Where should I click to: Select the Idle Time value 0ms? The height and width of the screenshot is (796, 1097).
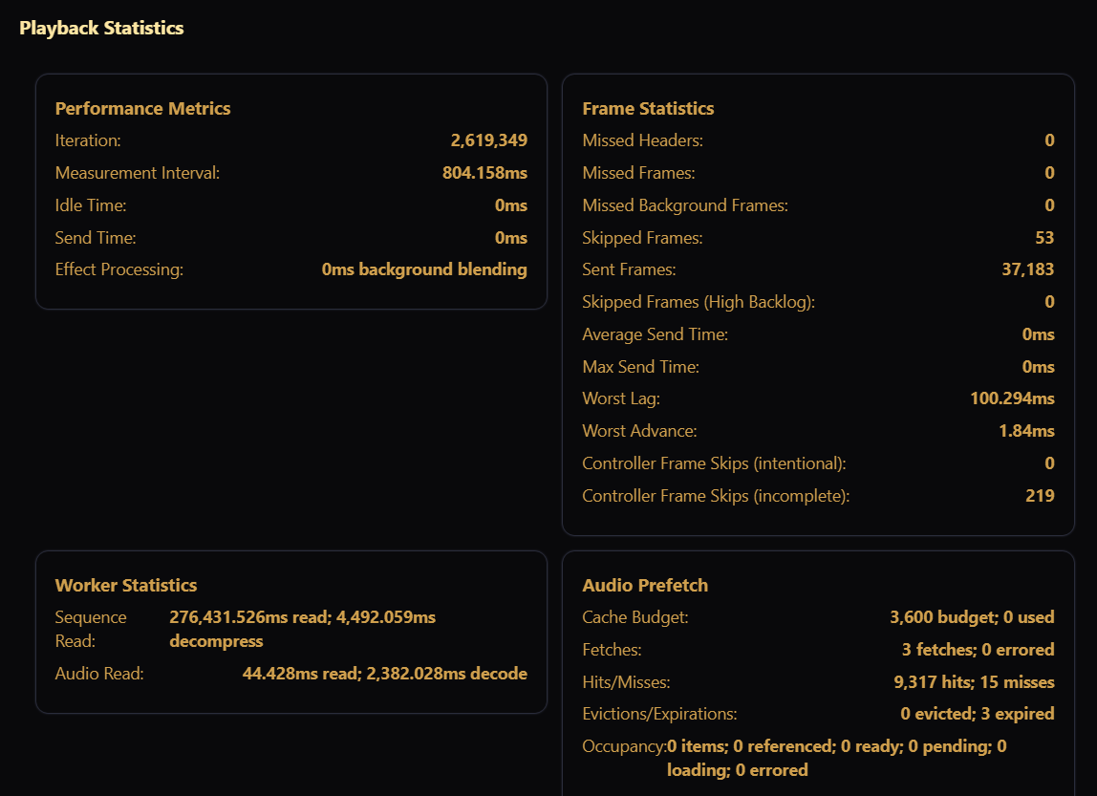511,205
